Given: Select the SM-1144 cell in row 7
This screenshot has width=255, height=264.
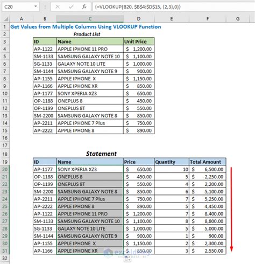Looking at the screenshot, I should [x=45, y=71].
